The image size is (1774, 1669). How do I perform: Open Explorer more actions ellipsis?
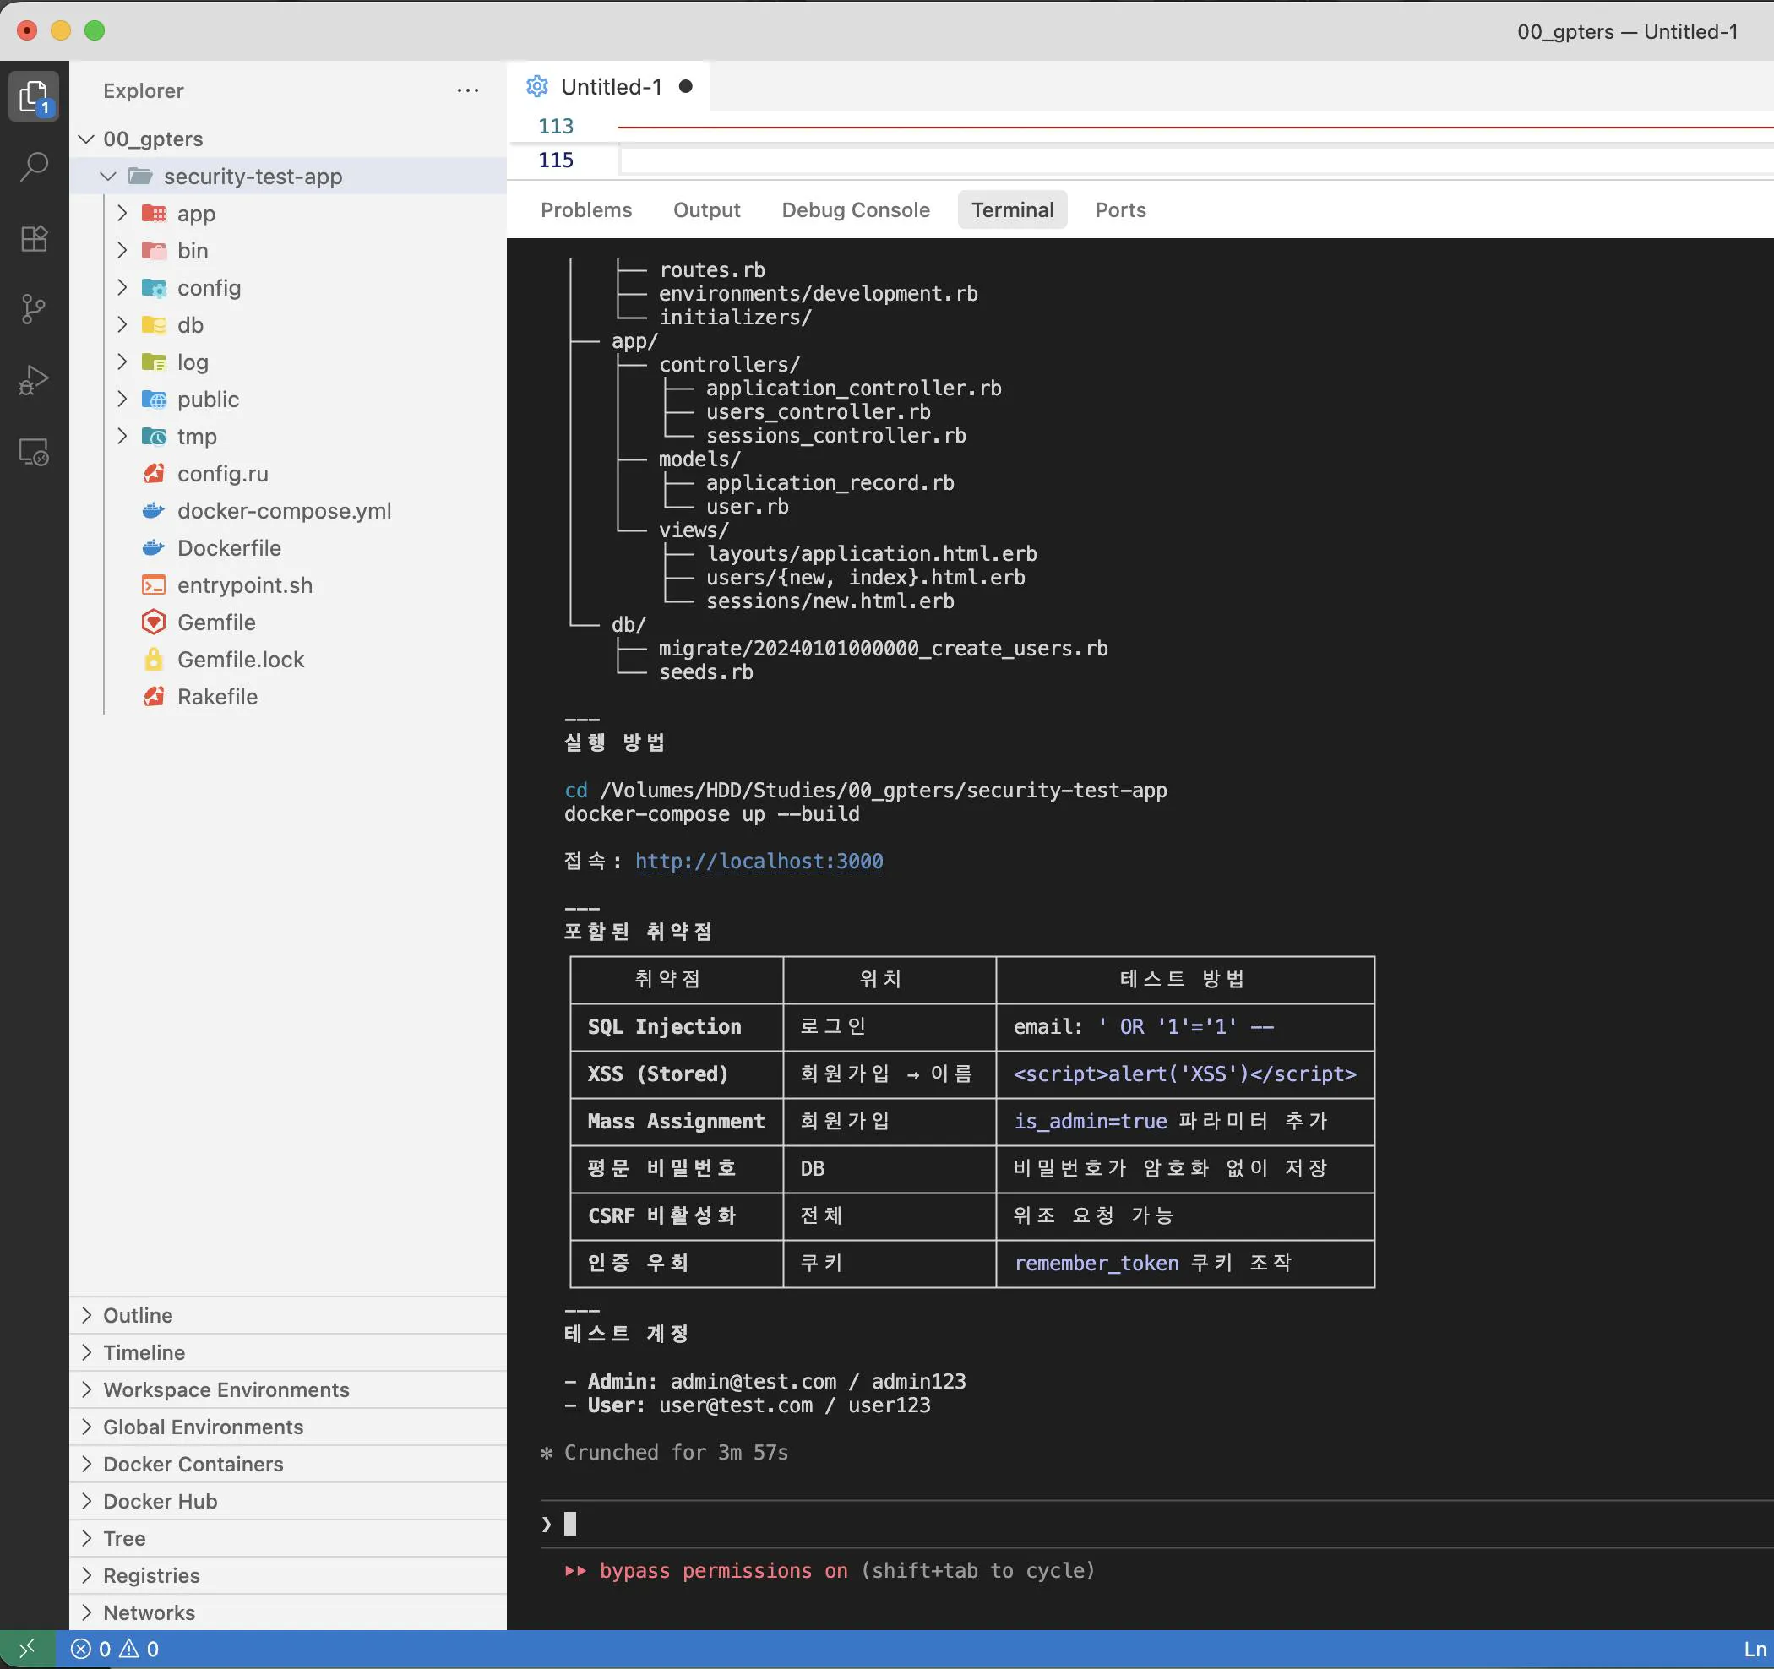(x=468, y=91)
